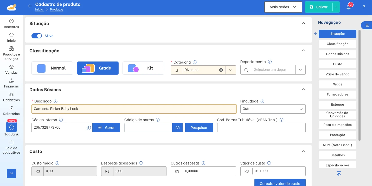This screenshot has height=186, width=372.
Task: Click the Valor de custo info icon
Action: tap(269, 163)
